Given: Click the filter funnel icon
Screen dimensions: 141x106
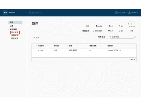Looking at the screenshot, I should (x=110, y=37).
